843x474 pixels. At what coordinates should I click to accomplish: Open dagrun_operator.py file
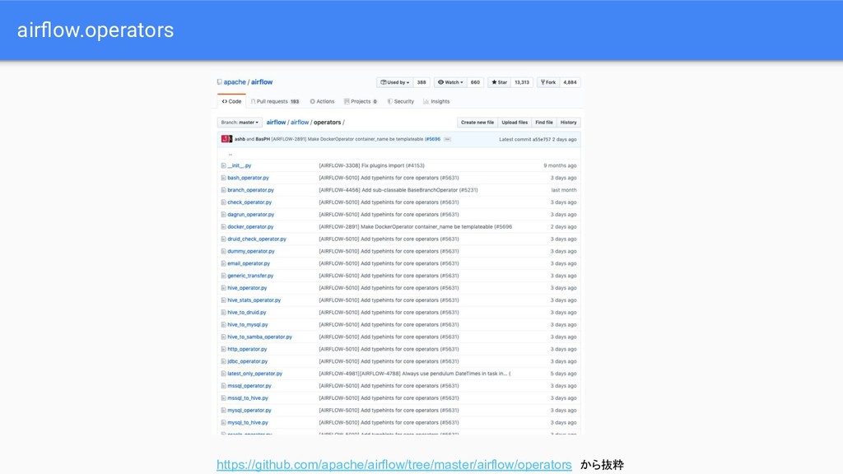(x=250, y=215)
